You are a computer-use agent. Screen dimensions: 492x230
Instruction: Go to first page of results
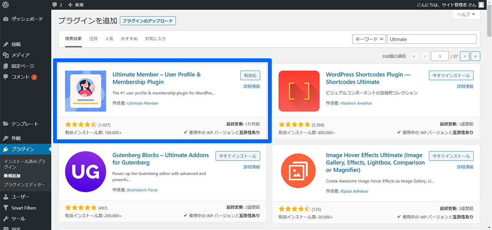(414, 56)
